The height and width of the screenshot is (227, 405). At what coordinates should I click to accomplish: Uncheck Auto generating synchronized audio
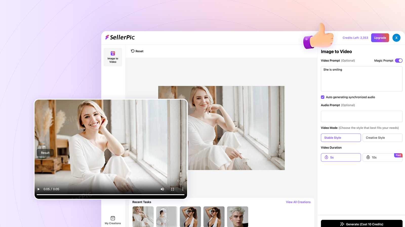click(x=322, y=97)
